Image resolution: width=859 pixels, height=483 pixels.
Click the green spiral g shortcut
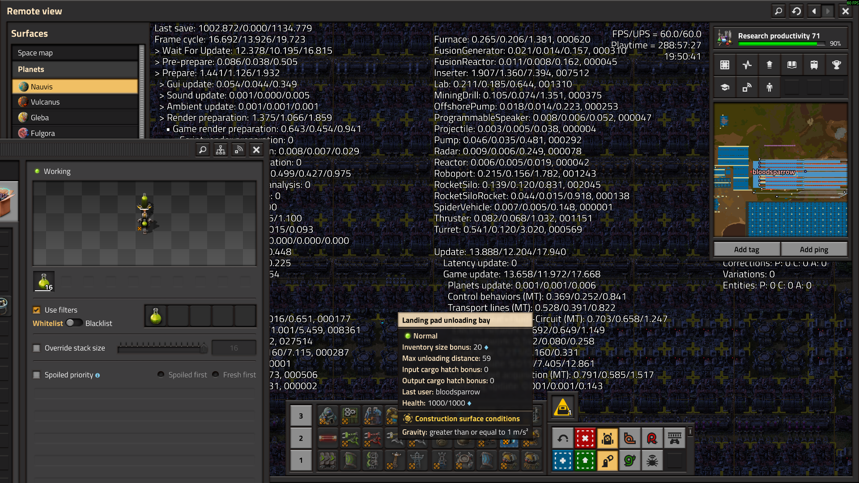[630, 461]
